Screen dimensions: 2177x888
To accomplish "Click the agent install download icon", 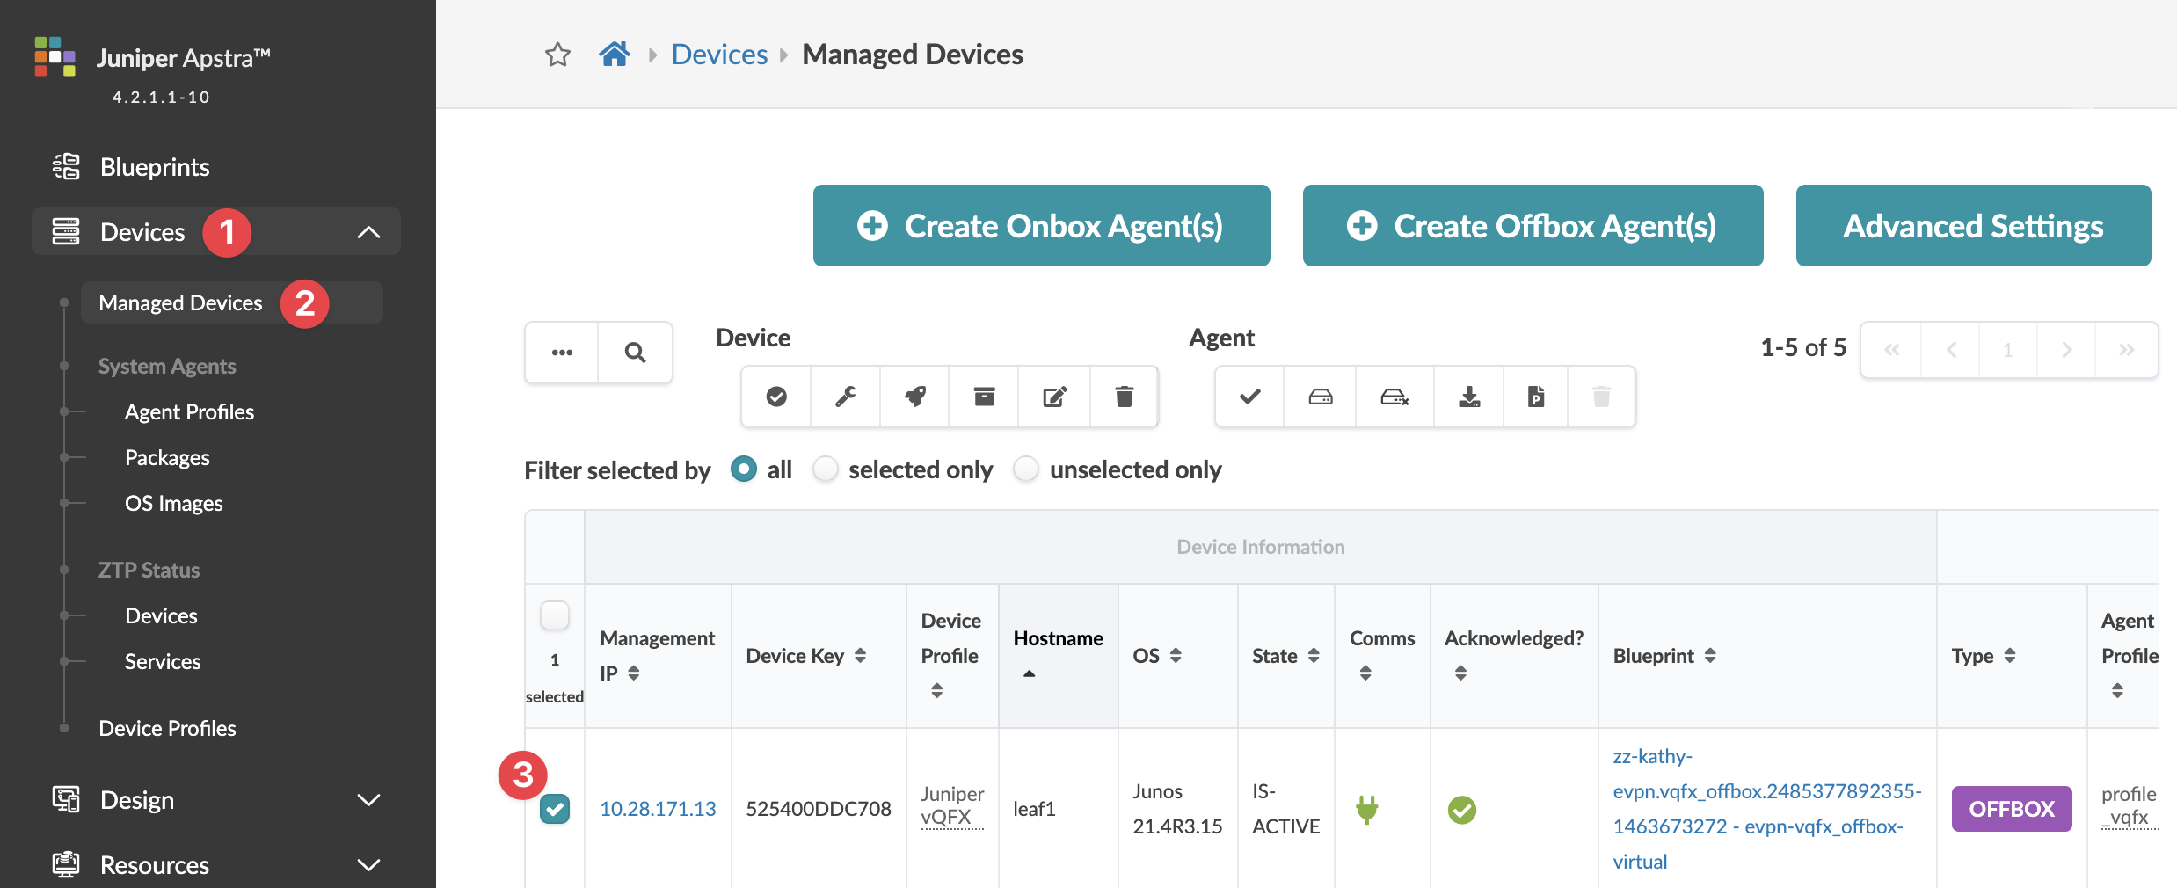I will tap(1468, 397).
